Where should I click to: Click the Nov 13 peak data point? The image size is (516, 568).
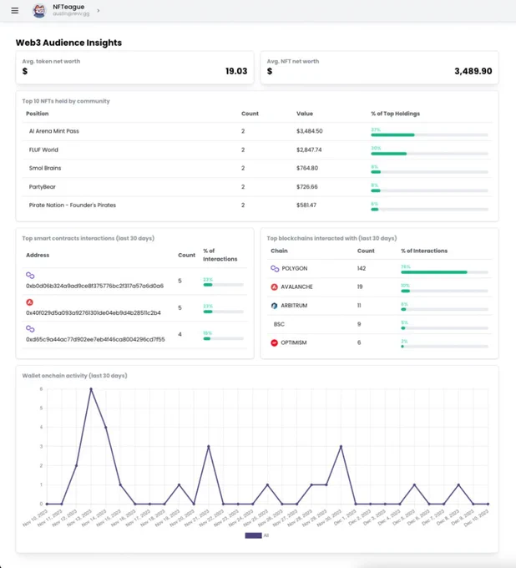91,389
